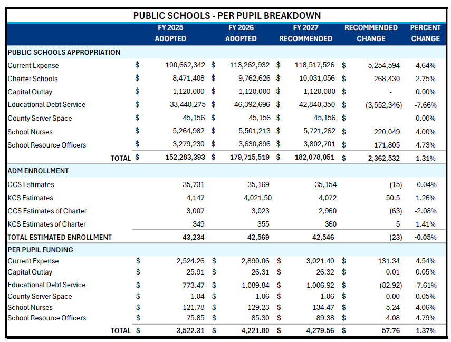Click the total enrollment 42,546
The height and width of the screenshot is (342, 451).
323,237
